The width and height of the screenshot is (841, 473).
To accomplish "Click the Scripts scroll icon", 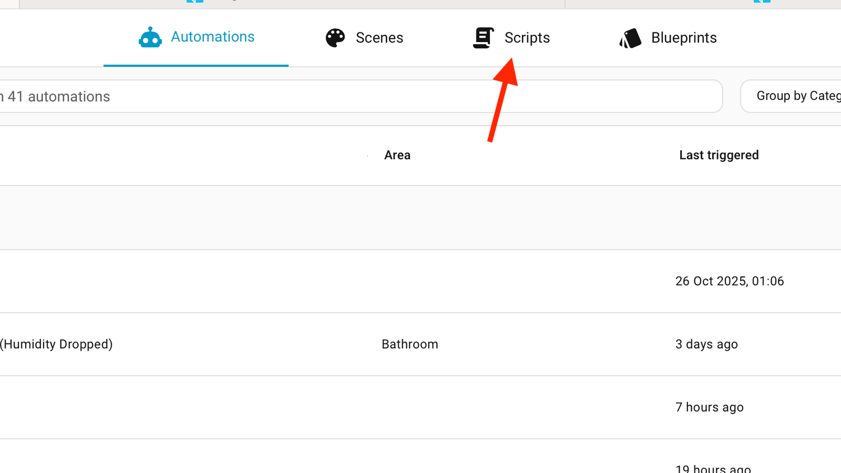I will [x=483, y=38].
